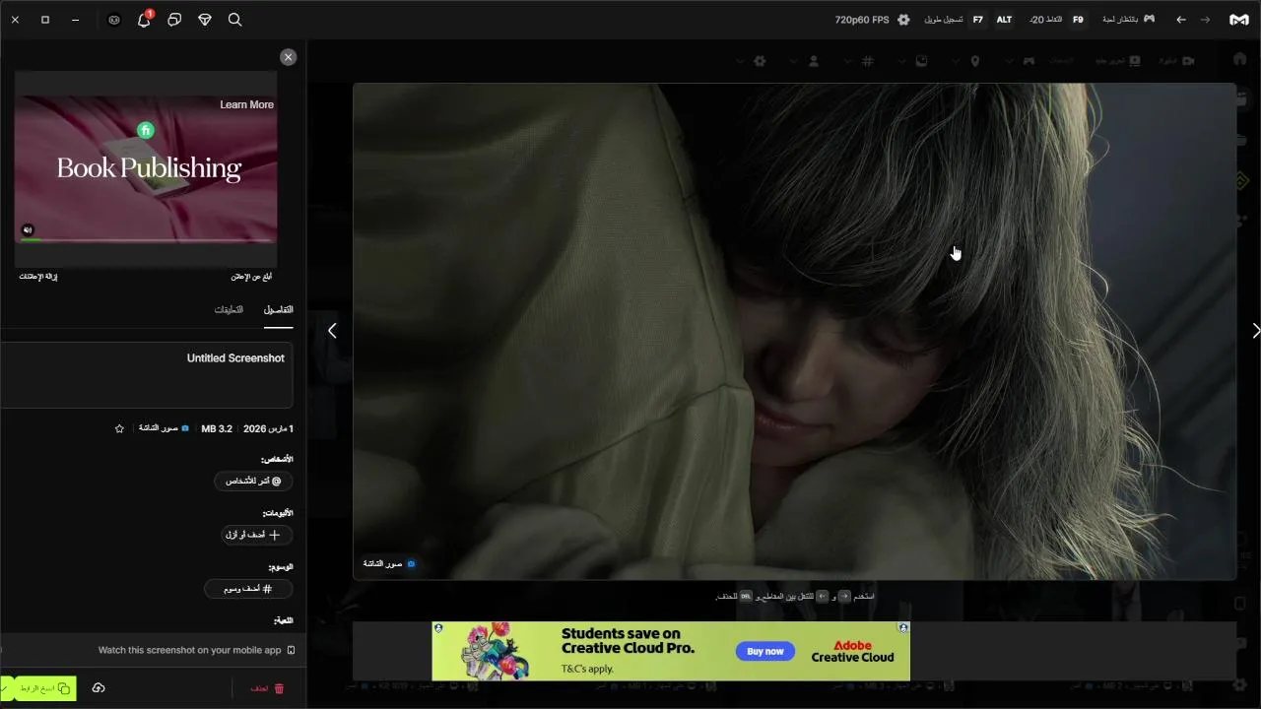Click the dimmed video camera tab
This screenshot has width=1261, height=709.
pos(1176,61)
